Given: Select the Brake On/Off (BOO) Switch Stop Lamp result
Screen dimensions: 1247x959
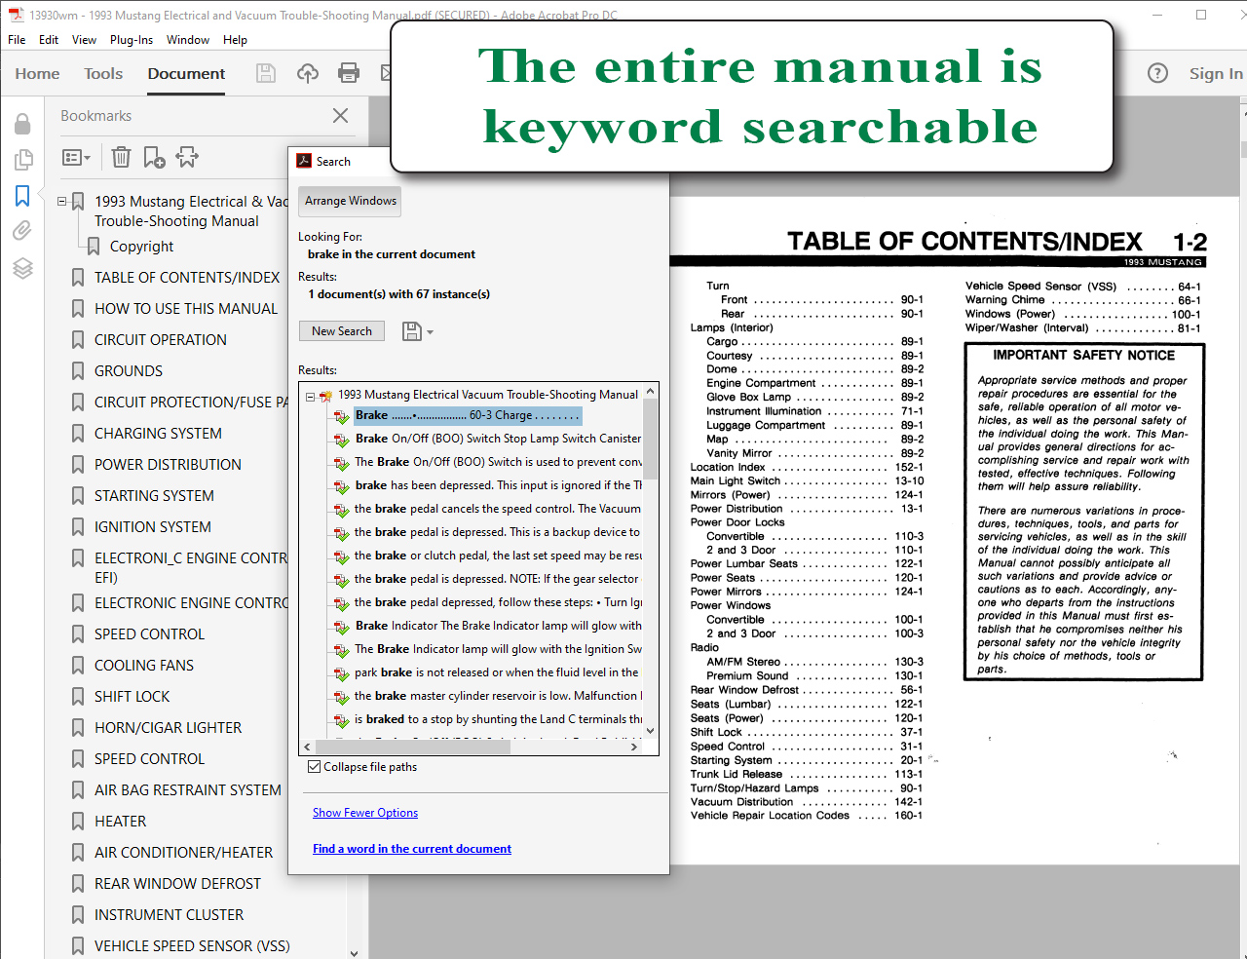Looking at the screenshot, I should click(498, 439).
